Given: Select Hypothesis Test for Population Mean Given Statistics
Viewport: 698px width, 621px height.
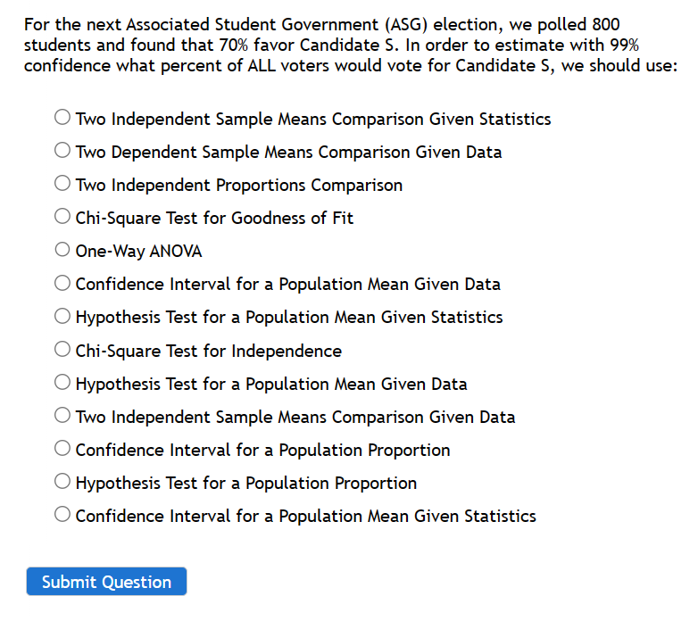Looking at the screenshot, I should (62, 316).
